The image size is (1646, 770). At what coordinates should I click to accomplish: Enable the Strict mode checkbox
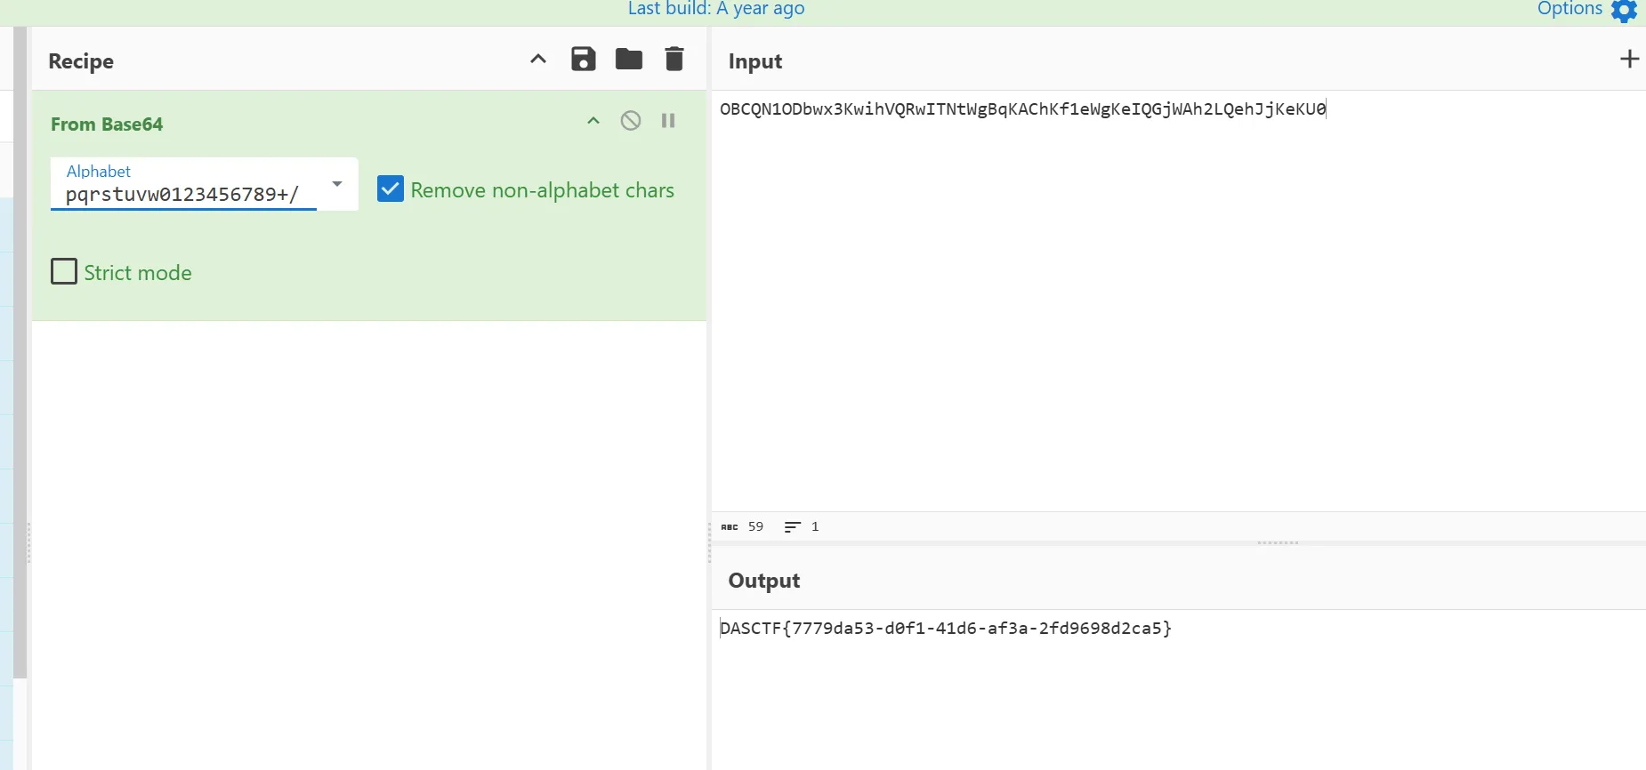64,271
